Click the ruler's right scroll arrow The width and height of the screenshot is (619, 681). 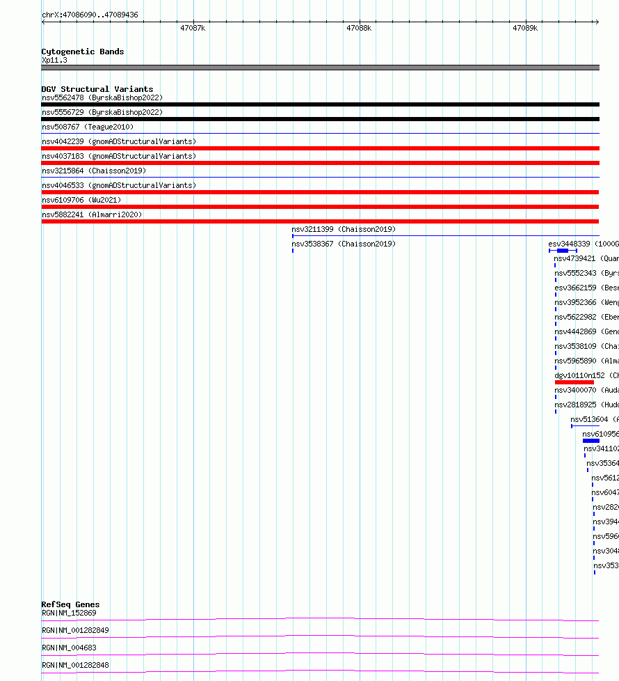pyautogui.click(x=597, y=22)
